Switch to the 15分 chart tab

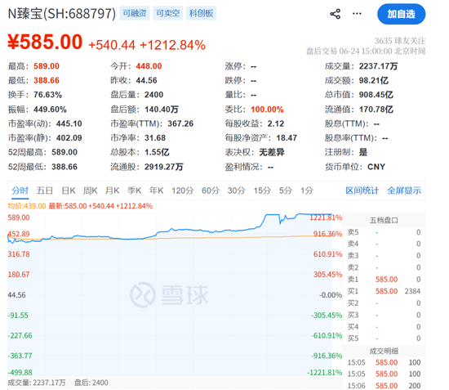point(262,191)
